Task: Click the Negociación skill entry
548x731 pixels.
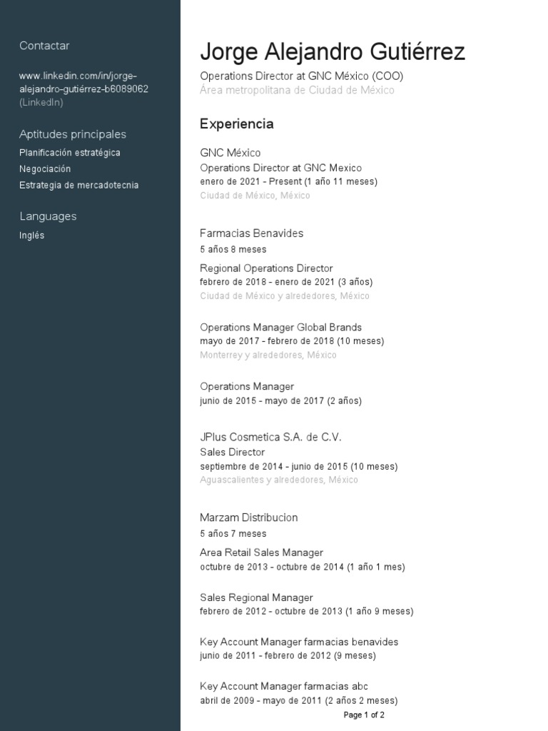Action: click(45, 169)
